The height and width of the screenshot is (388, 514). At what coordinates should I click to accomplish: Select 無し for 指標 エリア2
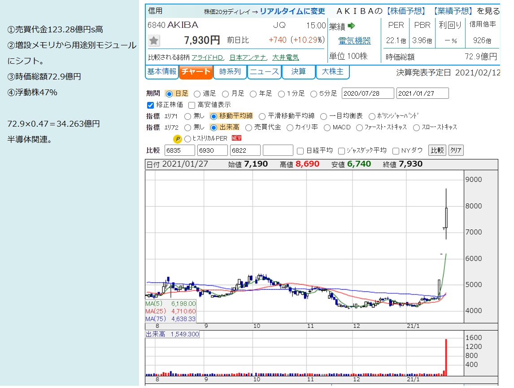187,128
